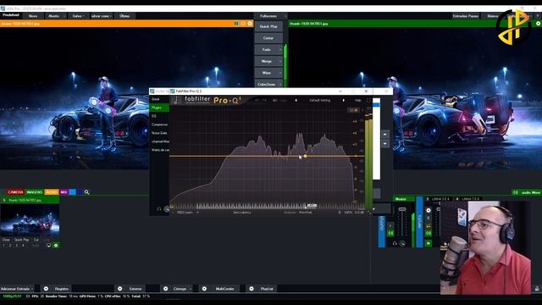The image size is (542, 305).
Task: Open the Compressor tab in audio settings
Action: click(159, 125)
